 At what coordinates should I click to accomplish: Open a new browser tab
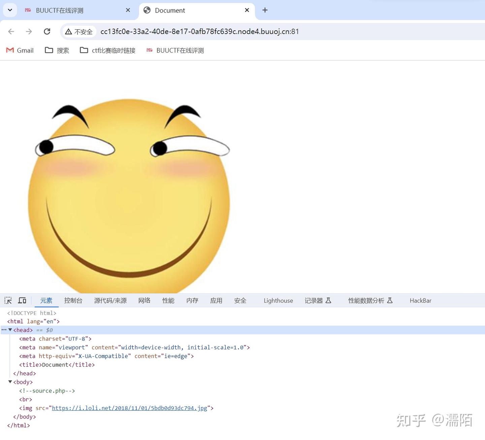click(x=265, y=10)
